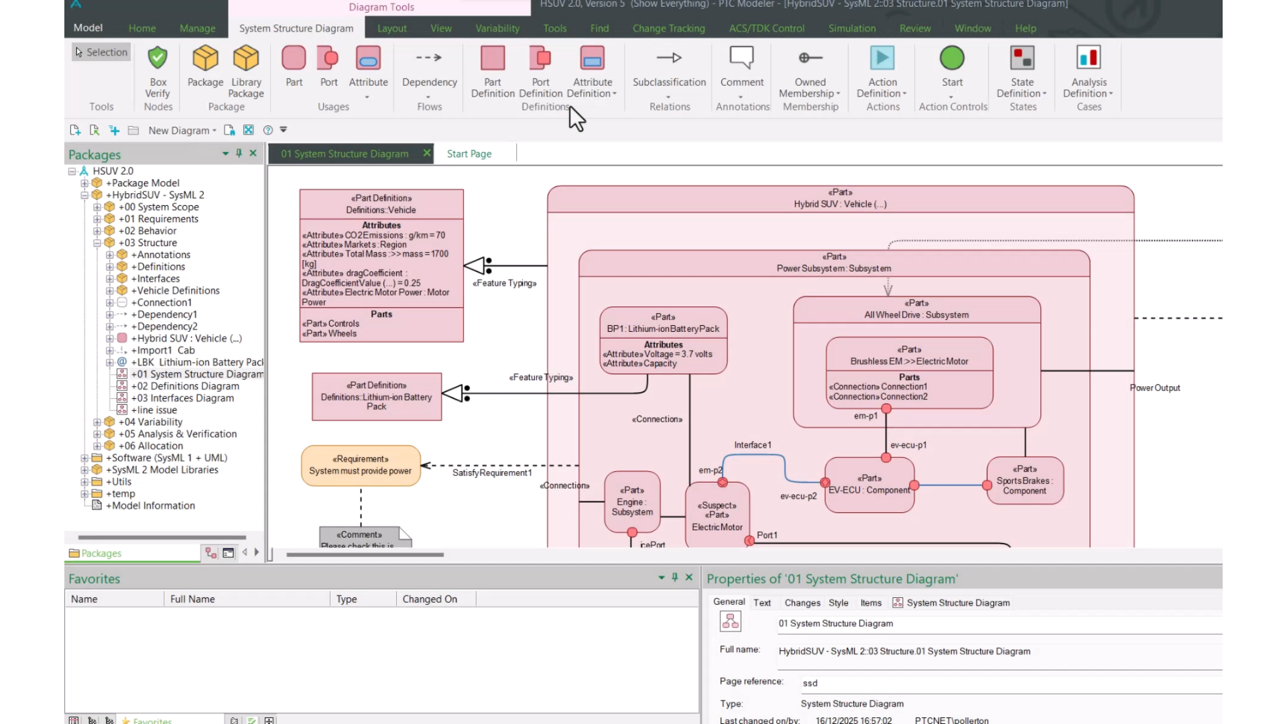The image size is (1287, 724).
Task: Click the help question mark toolbar icon
Action: (268, 130)
